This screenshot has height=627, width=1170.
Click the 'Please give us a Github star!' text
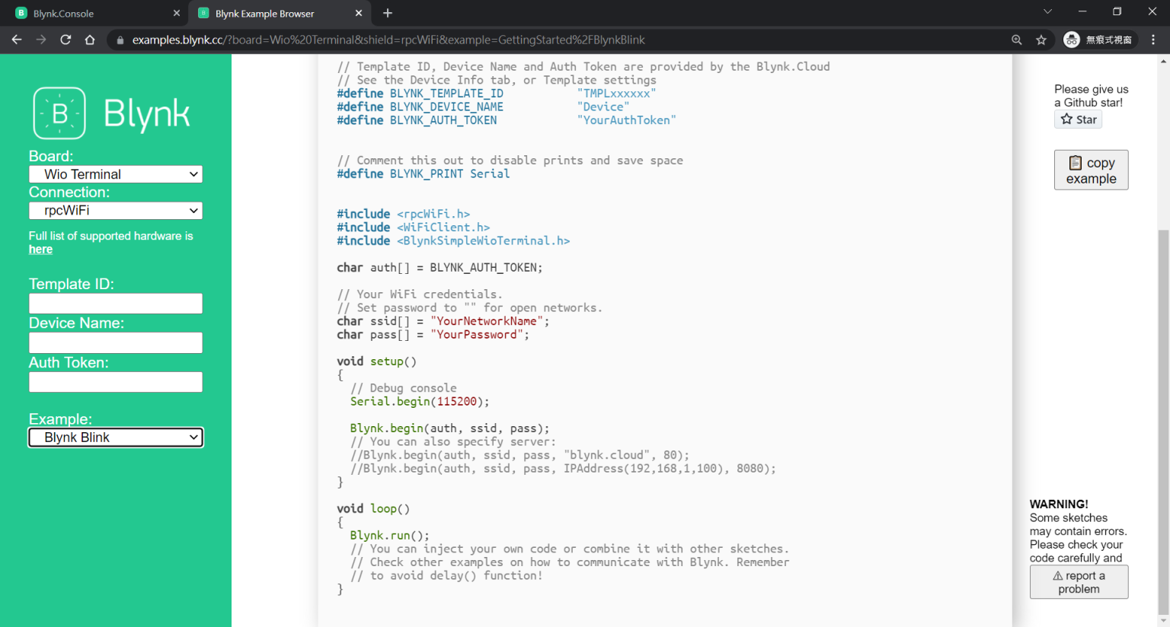coord(1091,96)
